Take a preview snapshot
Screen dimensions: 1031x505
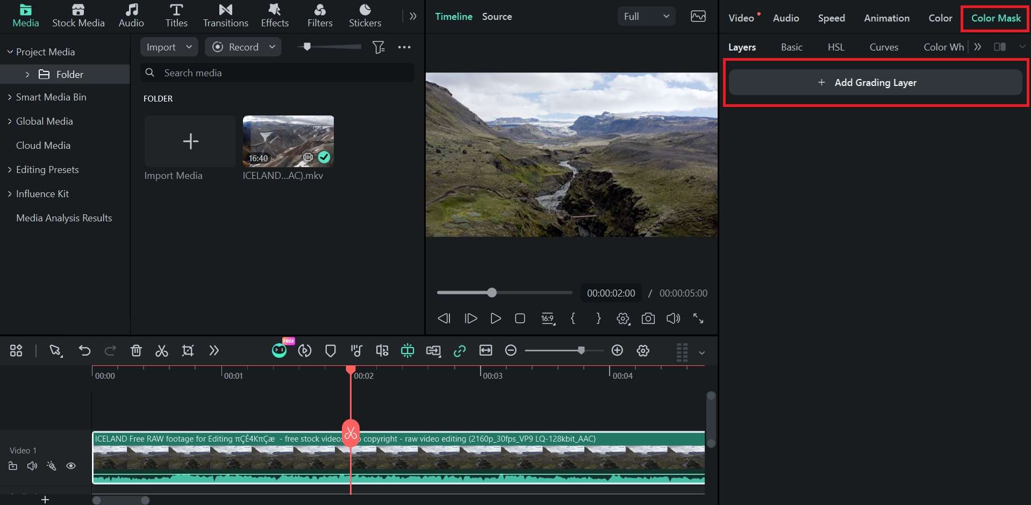(x=648, y=319)
